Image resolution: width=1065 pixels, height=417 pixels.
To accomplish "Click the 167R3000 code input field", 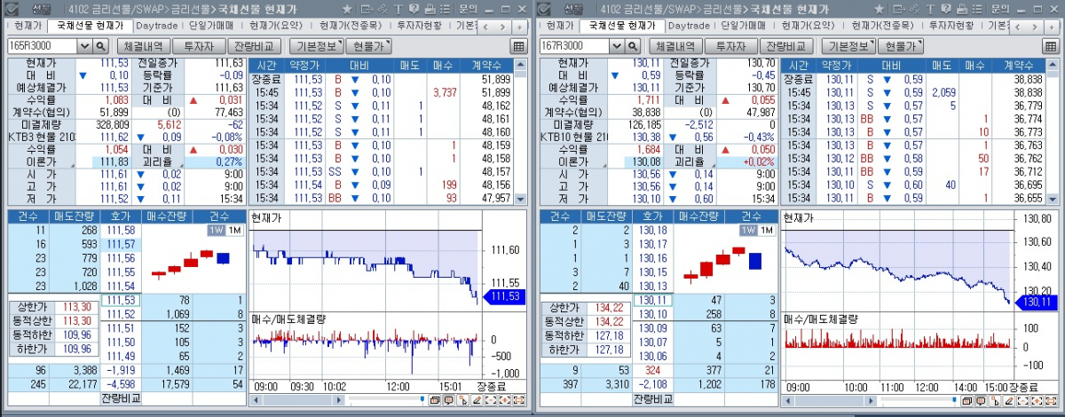I will [575, 45].
